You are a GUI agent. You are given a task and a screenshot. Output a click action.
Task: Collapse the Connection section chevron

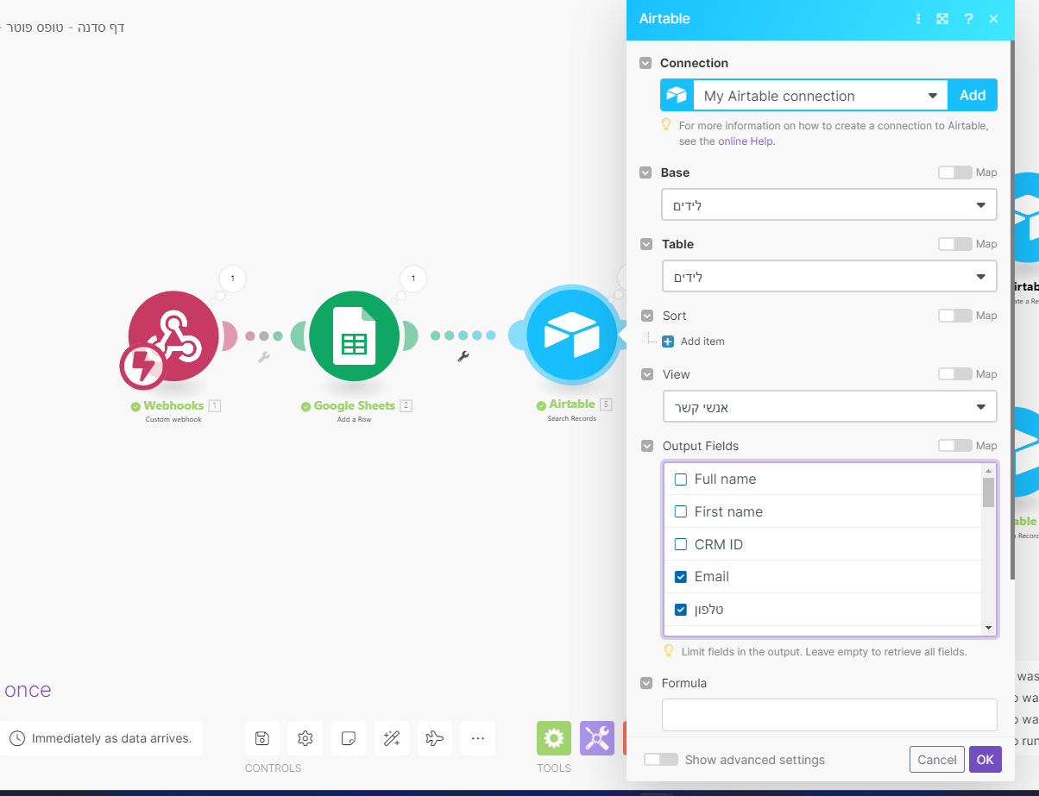645,63
